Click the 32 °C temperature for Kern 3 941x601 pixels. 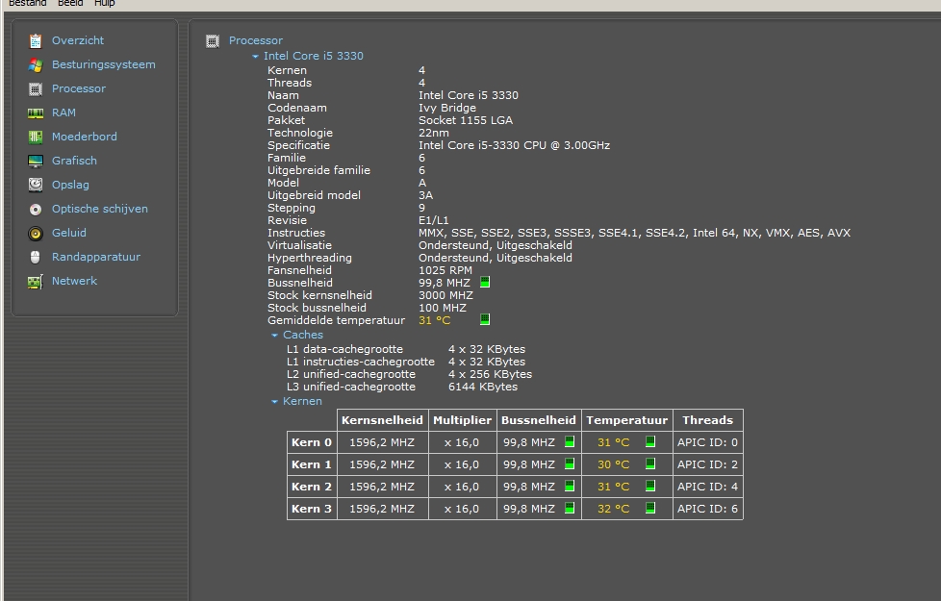613,510
